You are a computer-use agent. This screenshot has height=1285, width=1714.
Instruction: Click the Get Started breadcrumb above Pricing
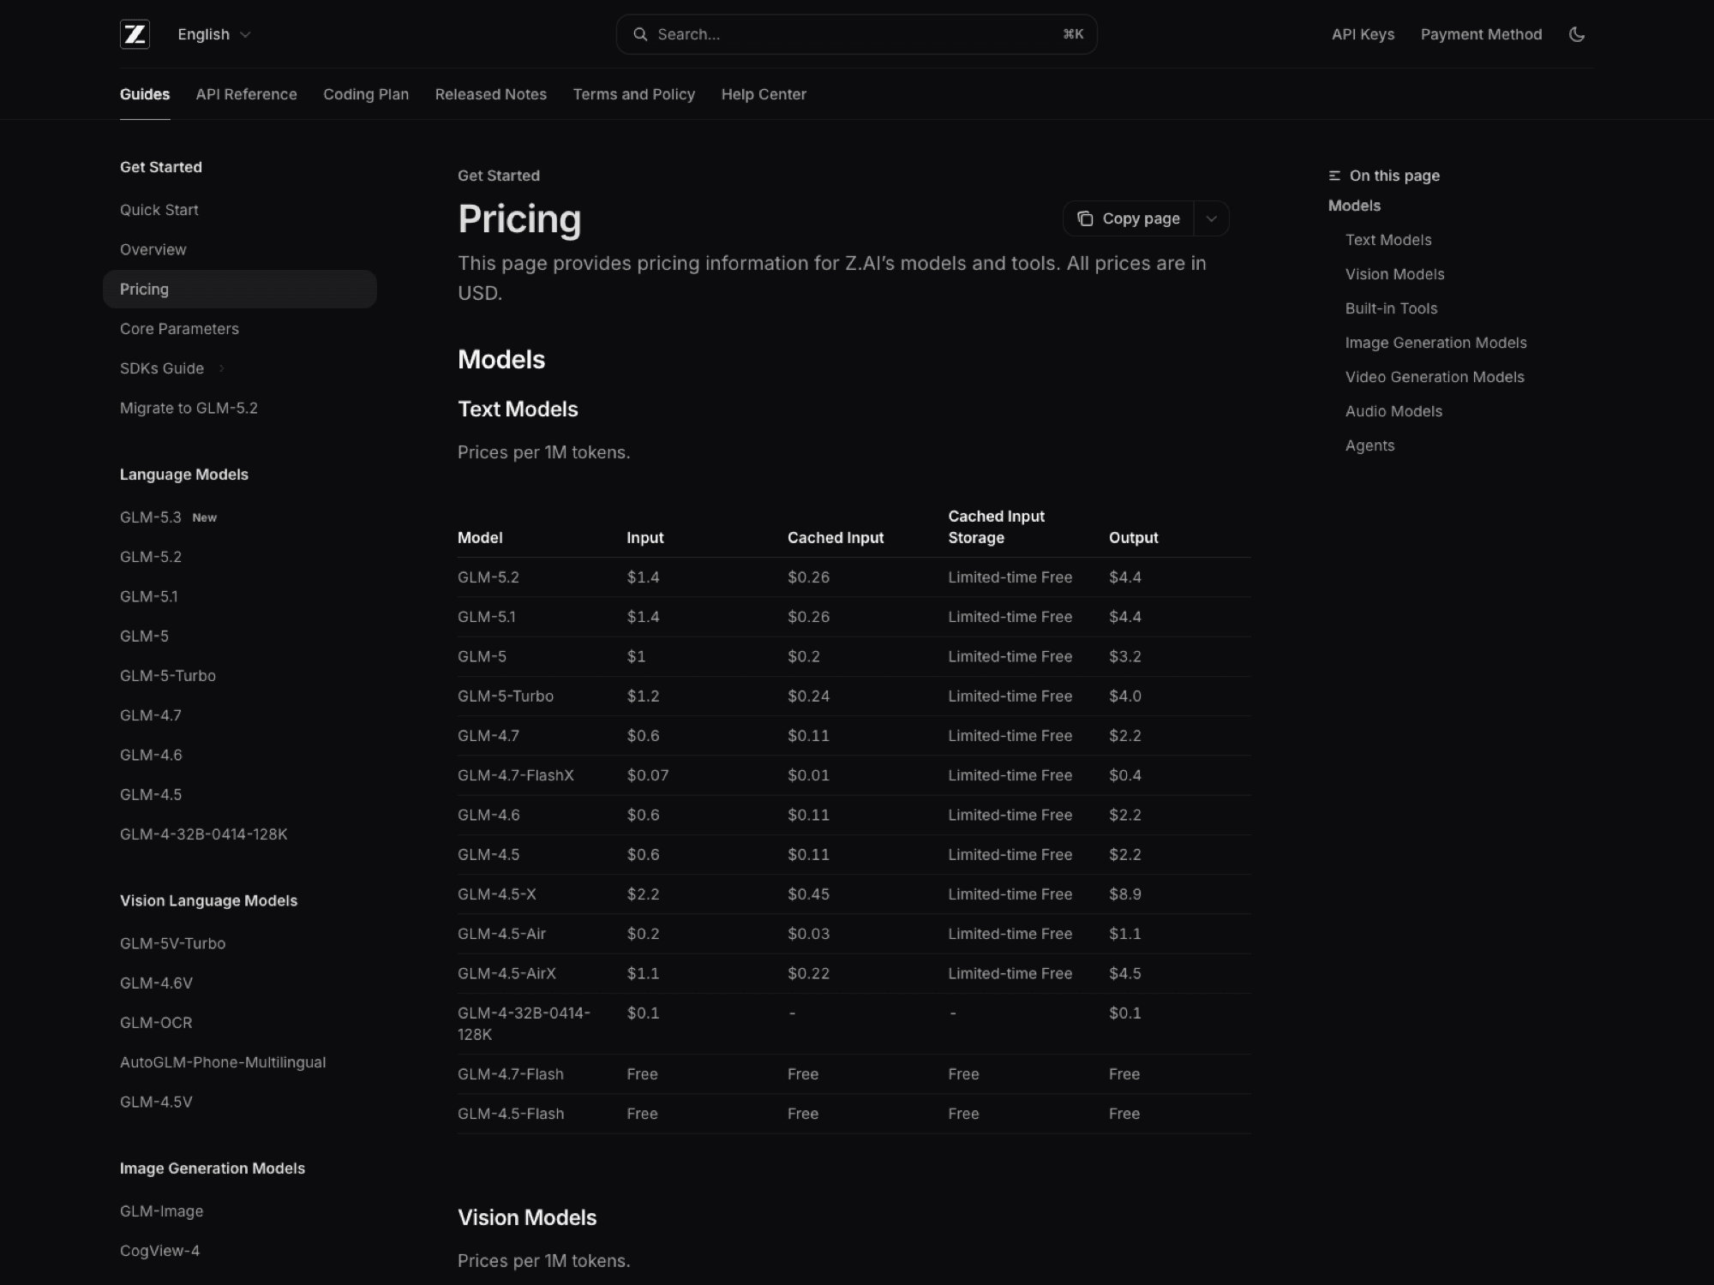click(x=499, y=176)
